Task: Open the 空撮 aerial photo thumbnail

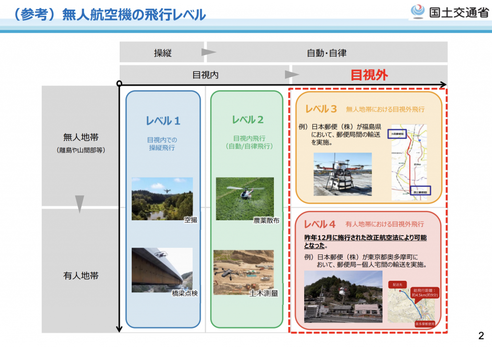Action: pos(162,199)
